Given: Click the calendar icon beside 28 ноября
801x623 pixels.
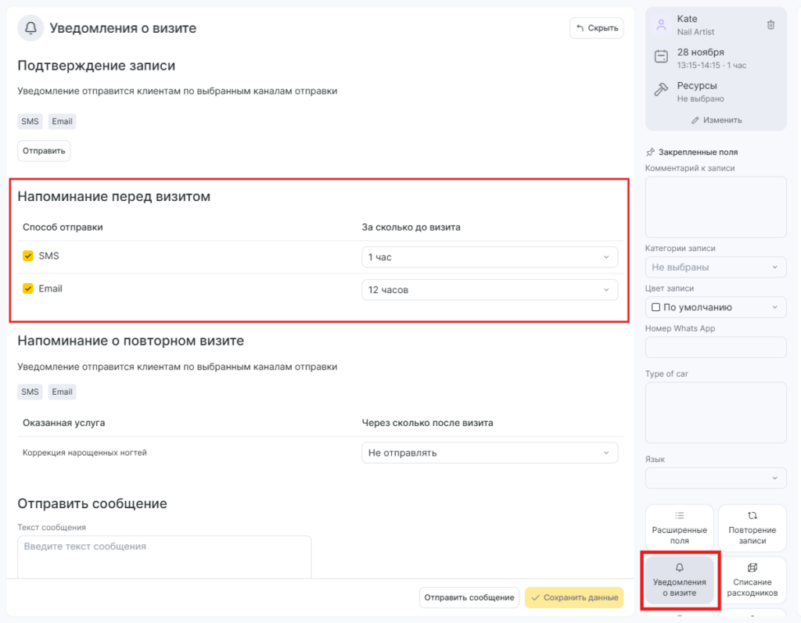Looking at the screenshot, I should click(661, 56).
